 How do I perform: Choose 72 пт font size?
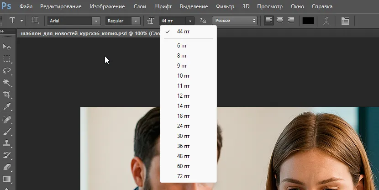pyautogui.click(x=188, y=176)
